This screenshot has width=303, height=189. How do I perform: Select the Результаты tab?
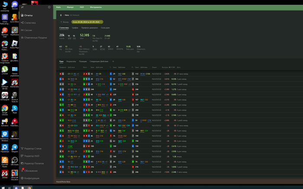coord(71,62)
